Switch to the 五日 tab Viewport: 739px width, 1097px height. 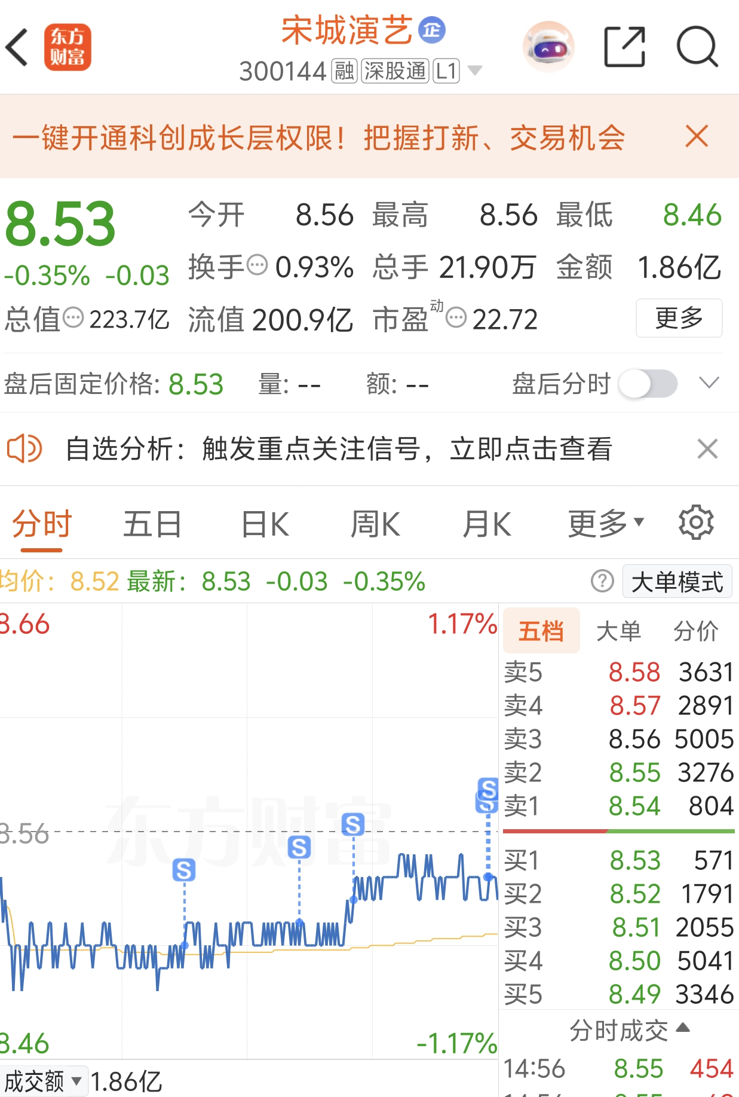(152, 524)
